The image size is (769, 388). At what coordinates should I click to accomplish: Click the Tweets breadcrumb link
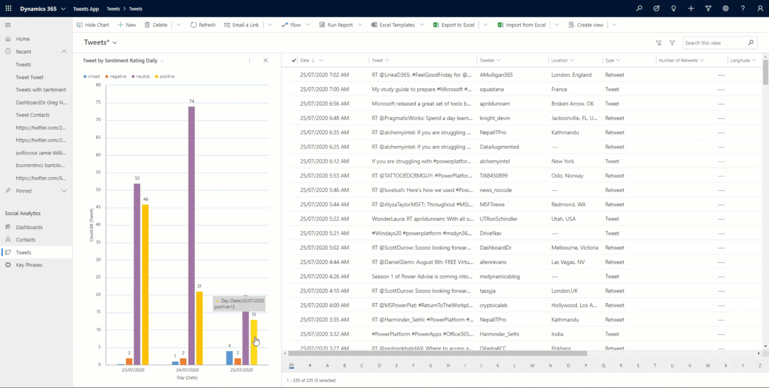coord(113,9)
